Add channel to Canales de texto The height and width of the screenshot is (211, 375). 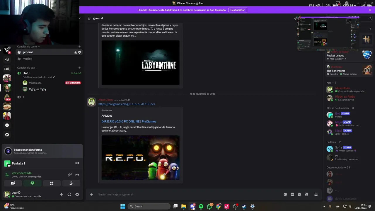(x=79, y=47)
